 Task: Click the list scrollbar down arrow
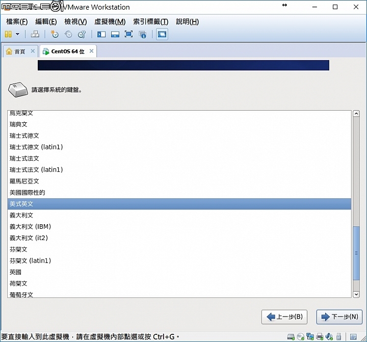[356, 294]
